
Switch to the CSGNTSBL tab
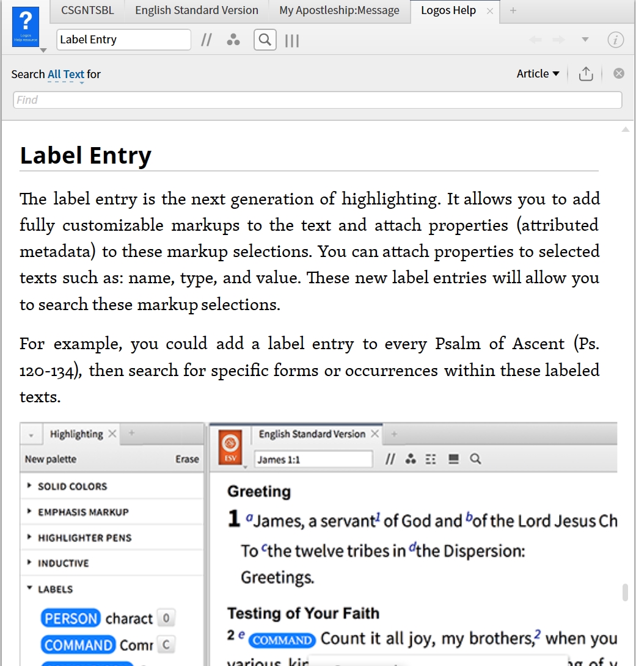[87, 10]
